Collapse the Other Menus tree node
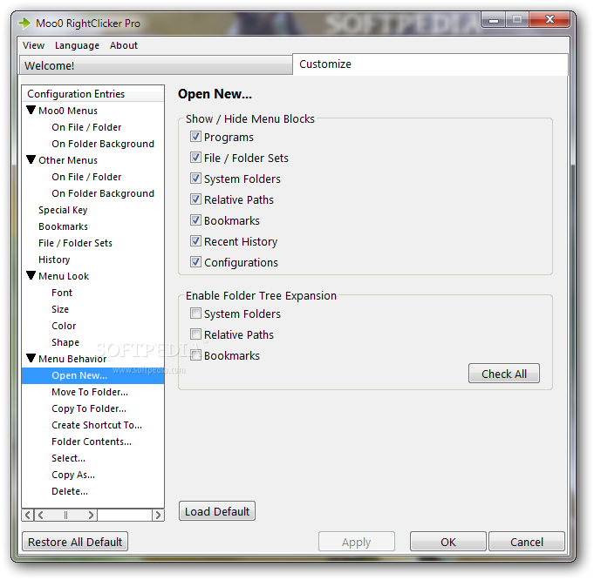The image size is (594, 580). pos(31,159)
